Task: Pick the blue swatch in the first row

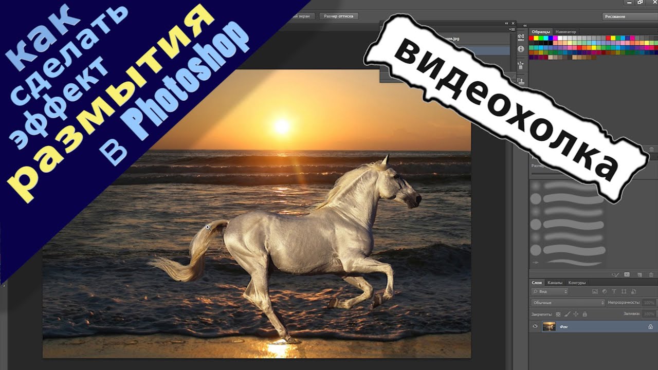Action: coord(551,38)
